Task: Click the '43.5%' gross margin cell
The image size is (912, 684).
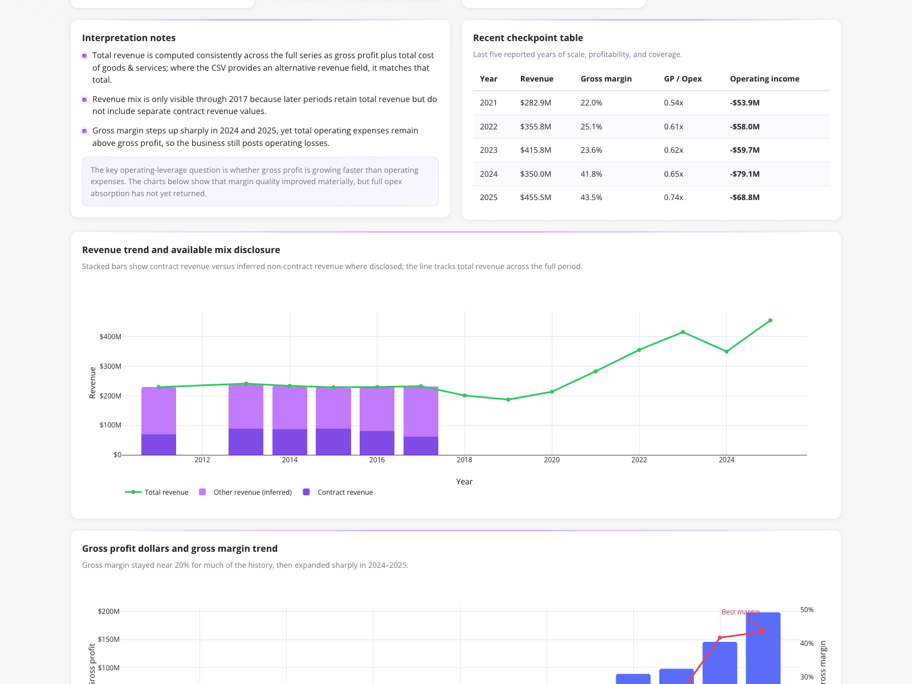Action: [592, 197]
